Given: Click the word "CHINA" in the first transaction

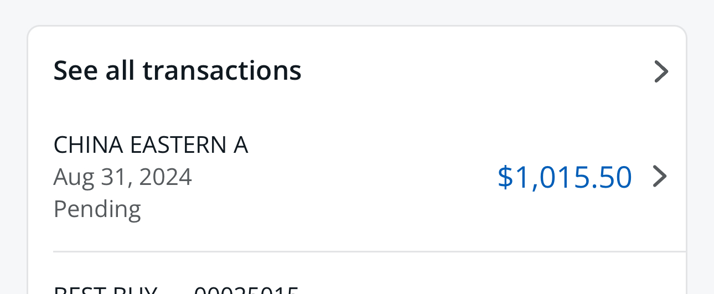Looking at the screenshot, I should click(x=88, y=145).
